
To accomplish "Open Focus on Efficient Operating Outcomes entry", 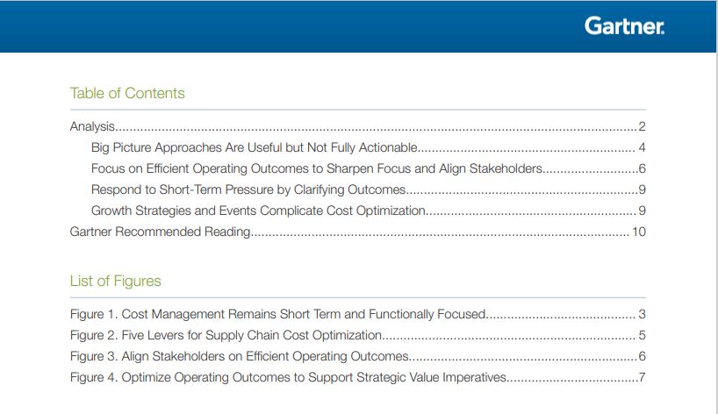I will coord(368,168).
